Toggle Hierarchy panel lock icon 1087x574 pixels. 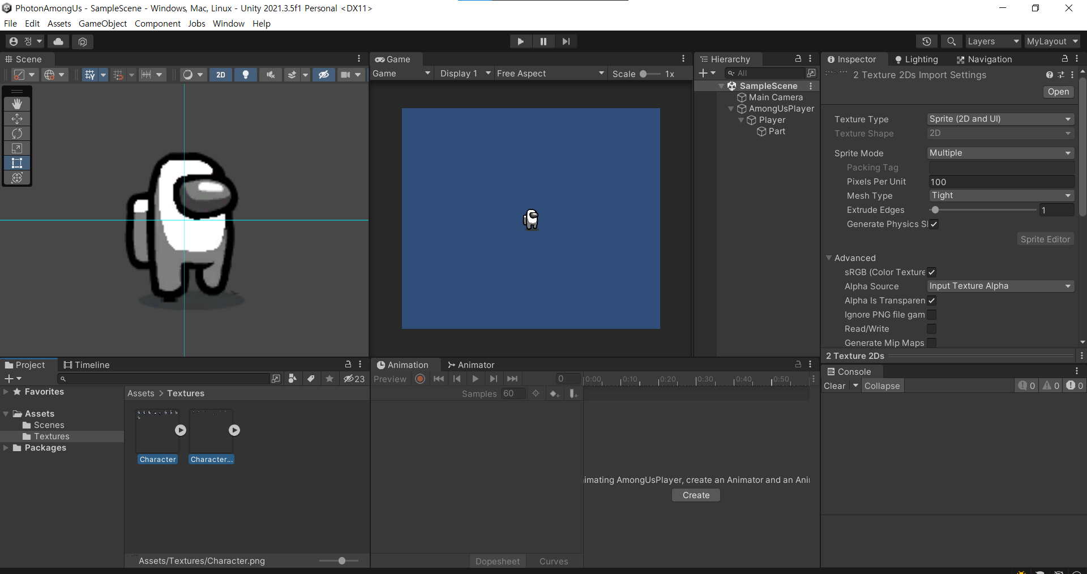(798, 59)
